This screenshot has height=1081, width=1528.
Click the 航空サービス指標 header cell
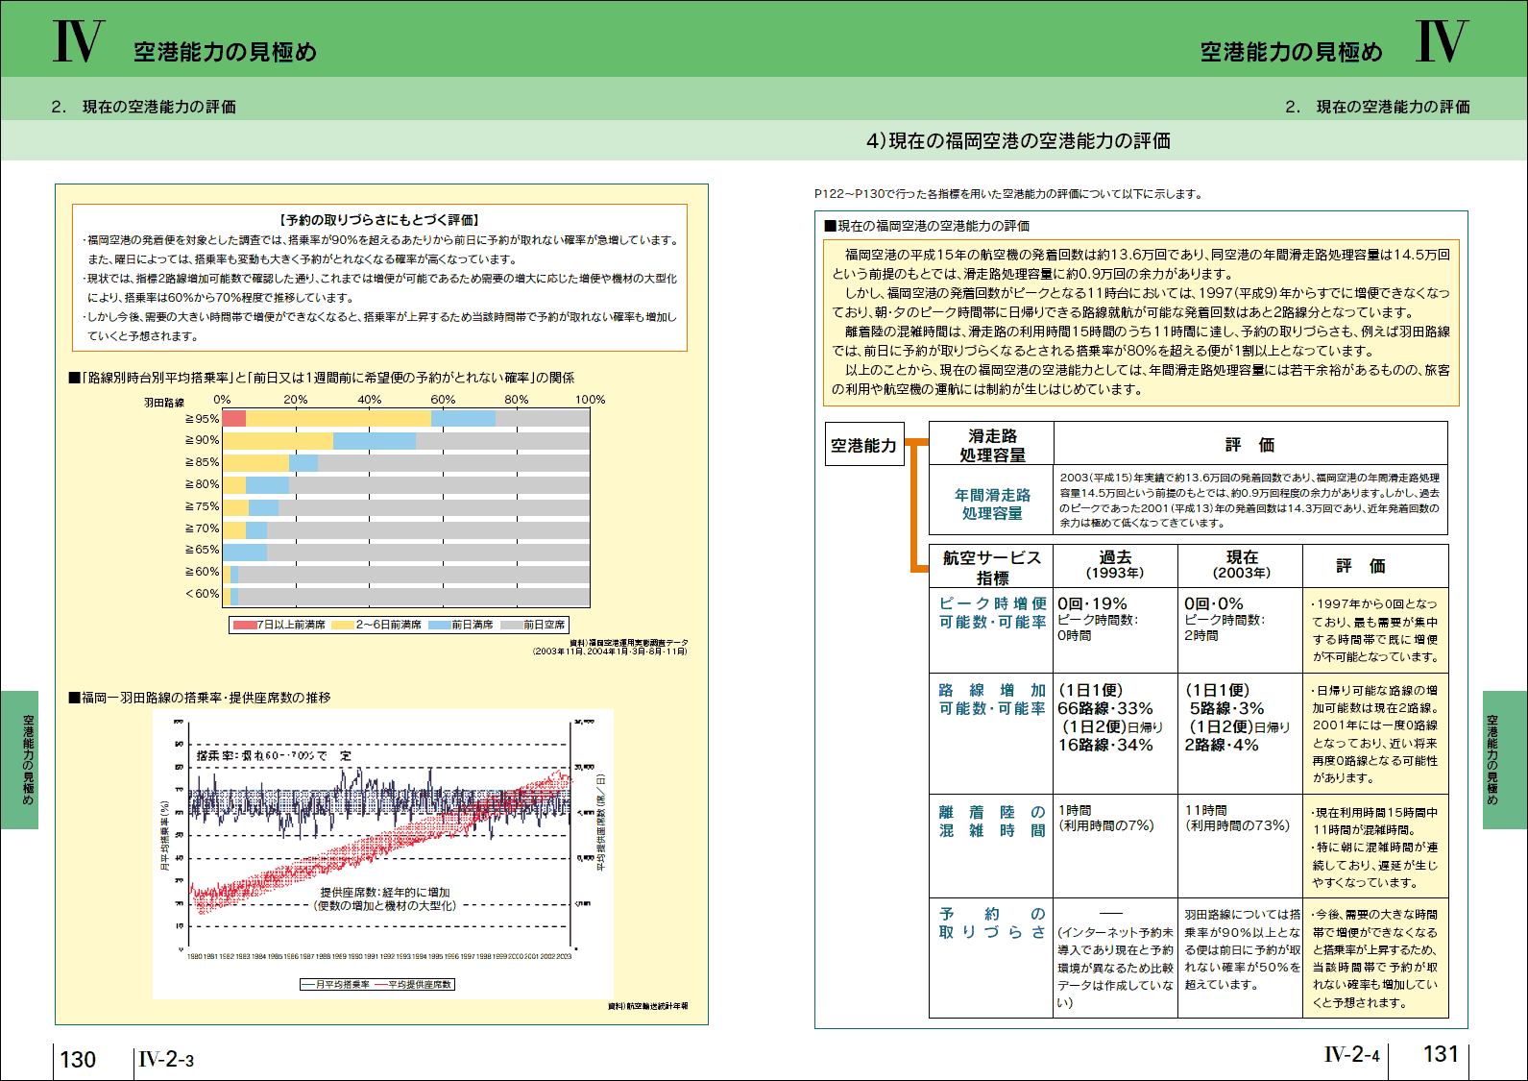[992, 567]
